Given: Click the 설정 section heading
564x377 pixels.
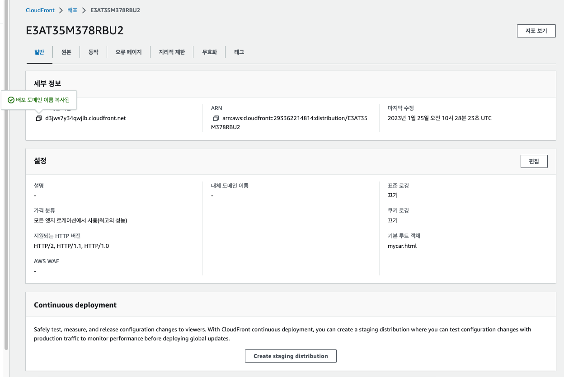Looking at the screenshot, I should [40, 161].
